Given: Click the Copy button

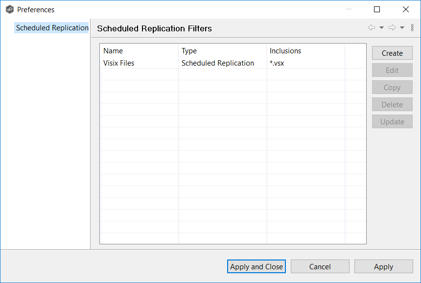Looking at the screenshot, I should coord(392,87).
